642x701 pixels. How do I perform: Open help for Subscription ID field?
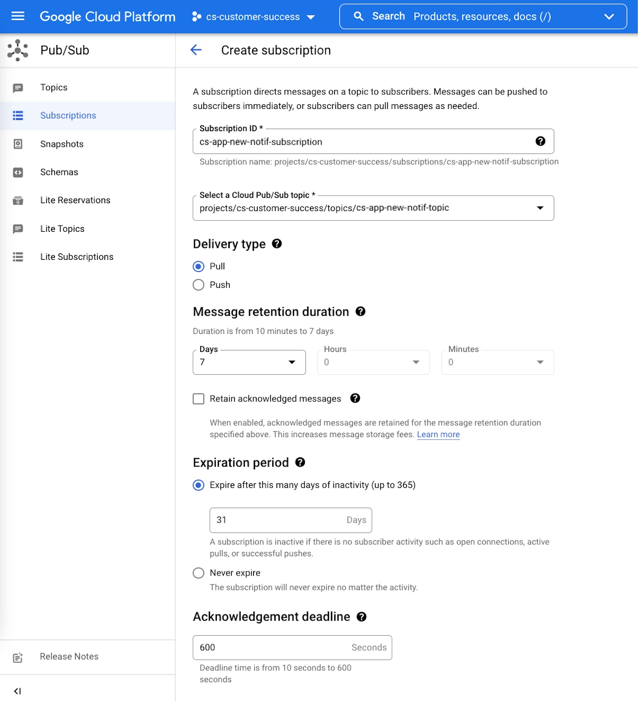tap(540, 141)
